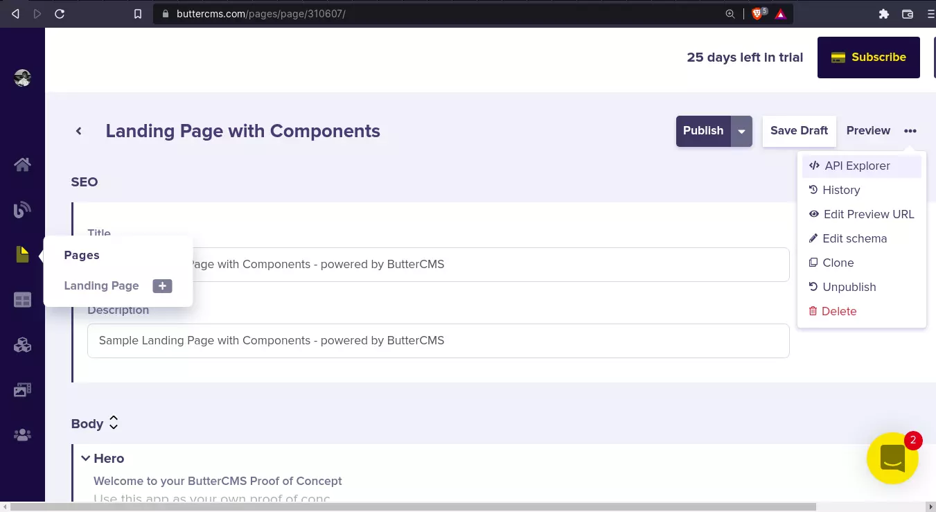Click '25 days left in trial' text
The height and width of the screenshot is (512, 936).
tap(745, 58)
